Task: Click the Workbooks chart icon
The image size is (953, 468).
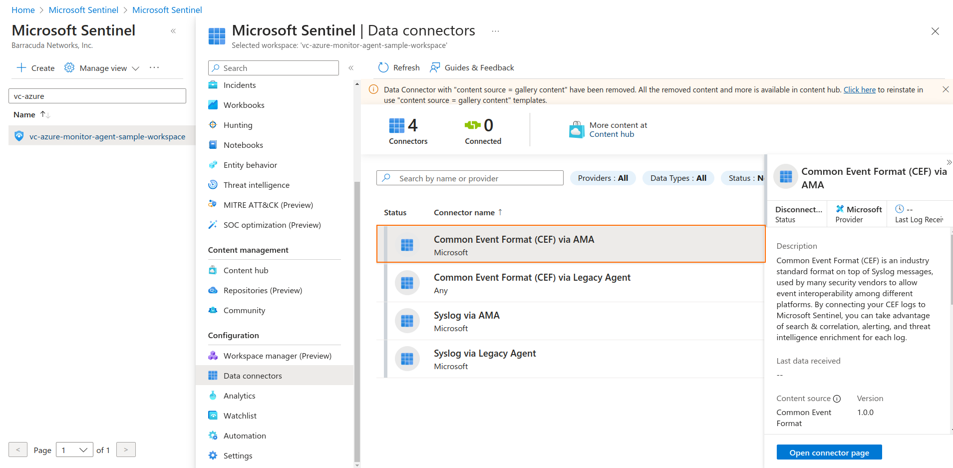Action: pos(213,105)
